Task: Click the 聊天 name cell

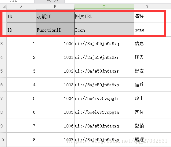Action: click(x=147, y=57)
